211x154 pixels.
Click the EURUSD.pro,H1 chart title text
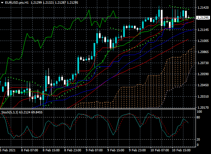tap(17, 3)
